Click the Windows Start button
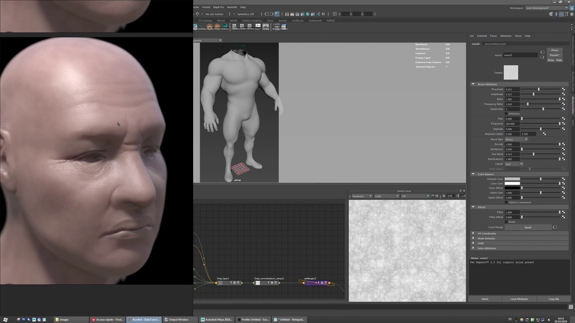This screenshot has height=323, width=575. [5, 319]
